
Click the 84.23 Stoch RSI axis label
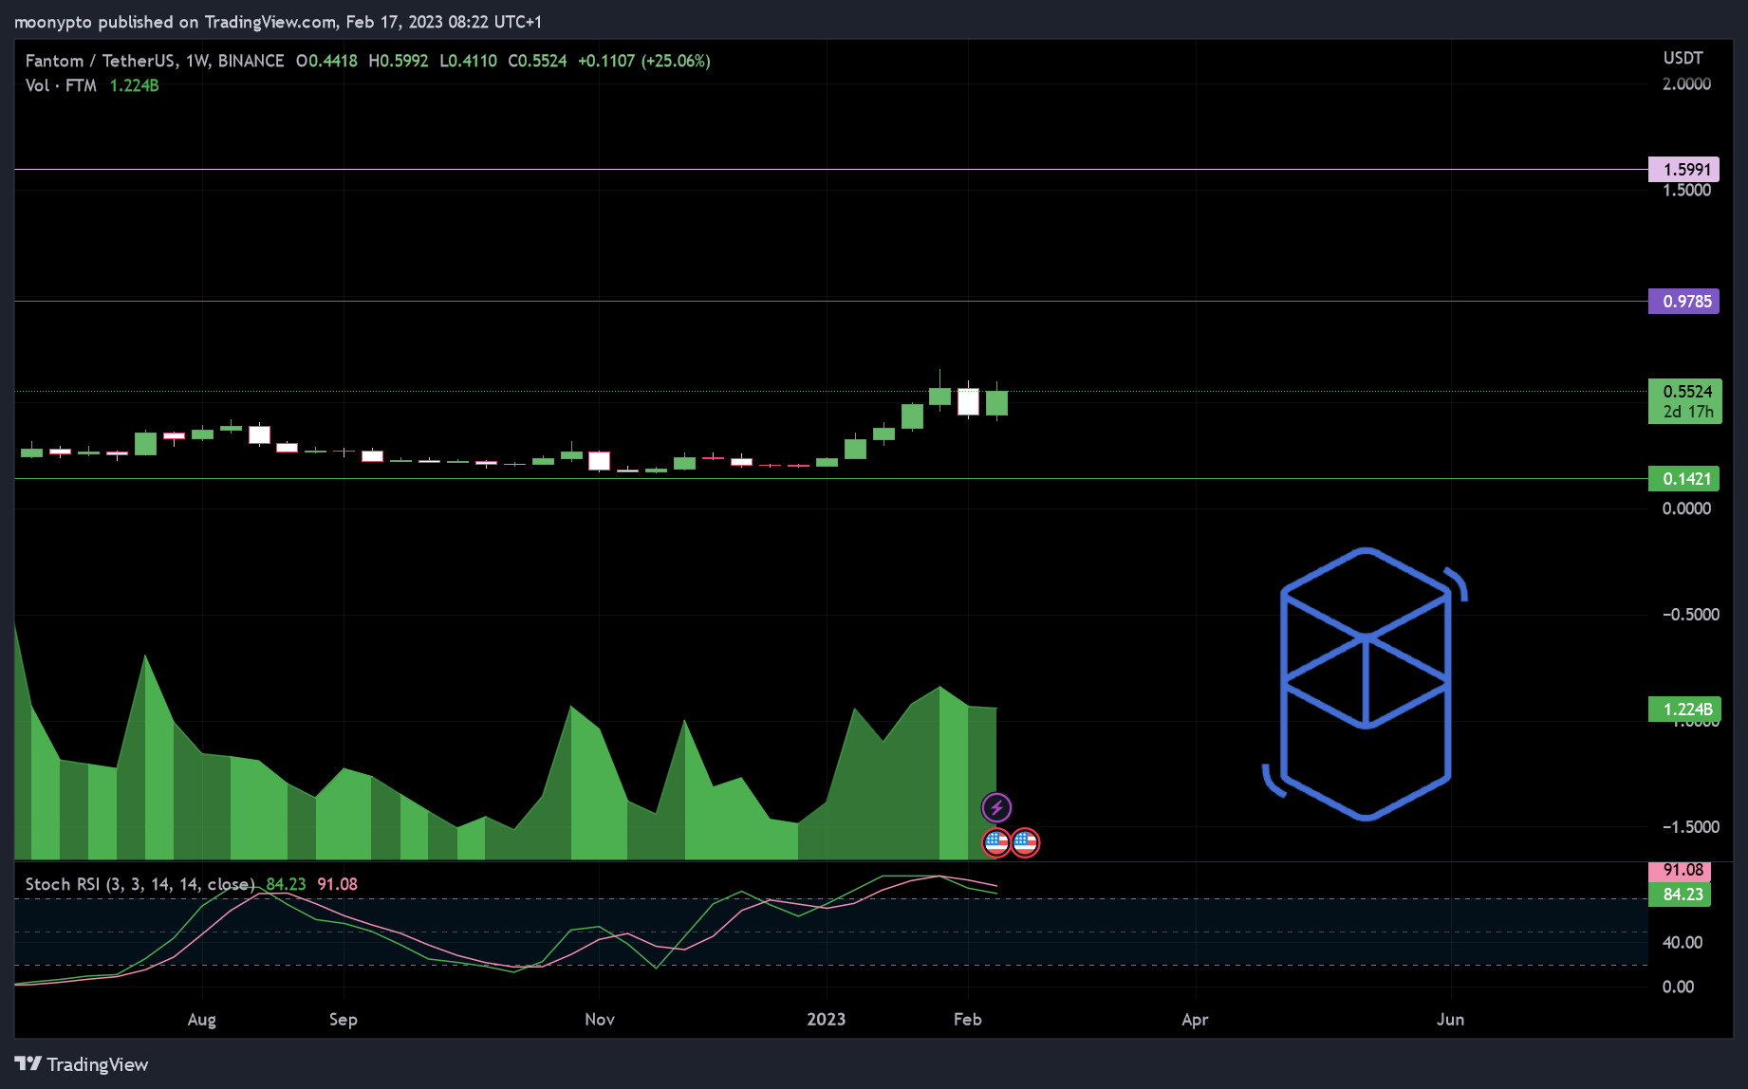point(1681,895)
